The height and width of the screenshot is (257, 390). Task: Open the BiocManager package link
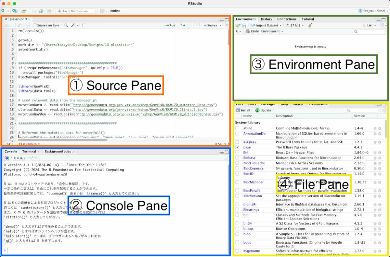pyautogui.click(x=253, y=182)
